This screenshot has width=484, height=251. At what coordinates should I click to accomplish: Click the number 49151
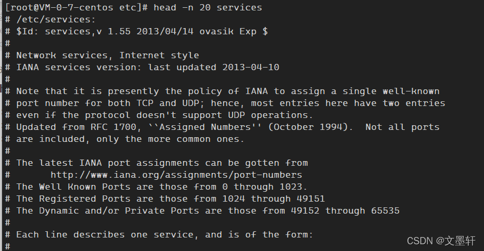pos(311,199)
